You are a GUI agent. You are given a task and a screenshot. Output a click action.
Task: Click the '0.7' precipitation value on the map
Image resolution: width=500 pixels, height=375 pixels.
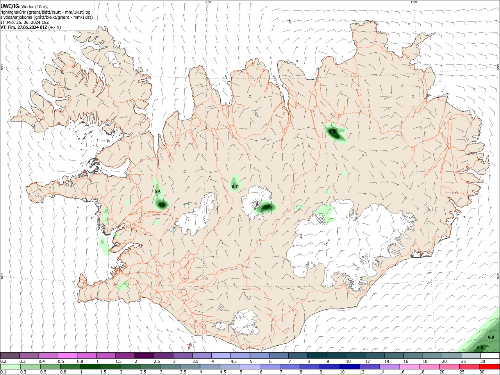point(235,187)
